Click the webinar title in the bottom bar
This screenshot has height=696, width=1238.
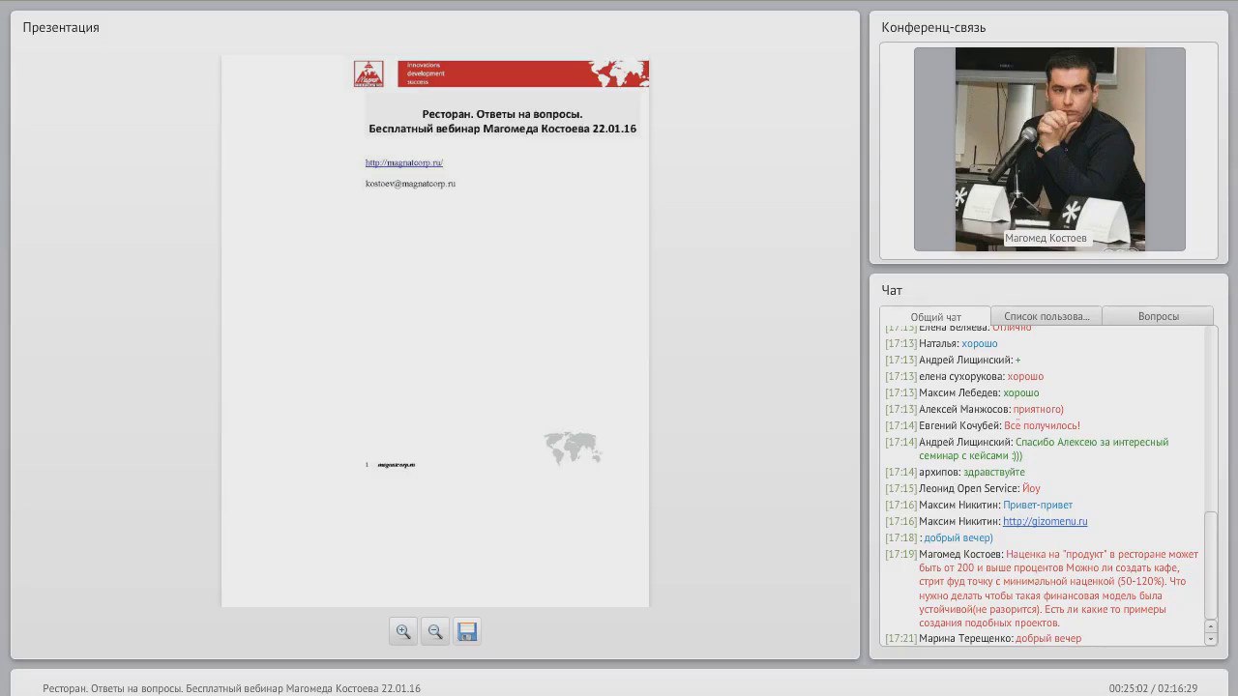point(231,688)
